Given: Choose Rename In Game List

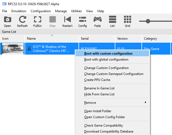Looking at the screenshot, I should tap(112, 88).
